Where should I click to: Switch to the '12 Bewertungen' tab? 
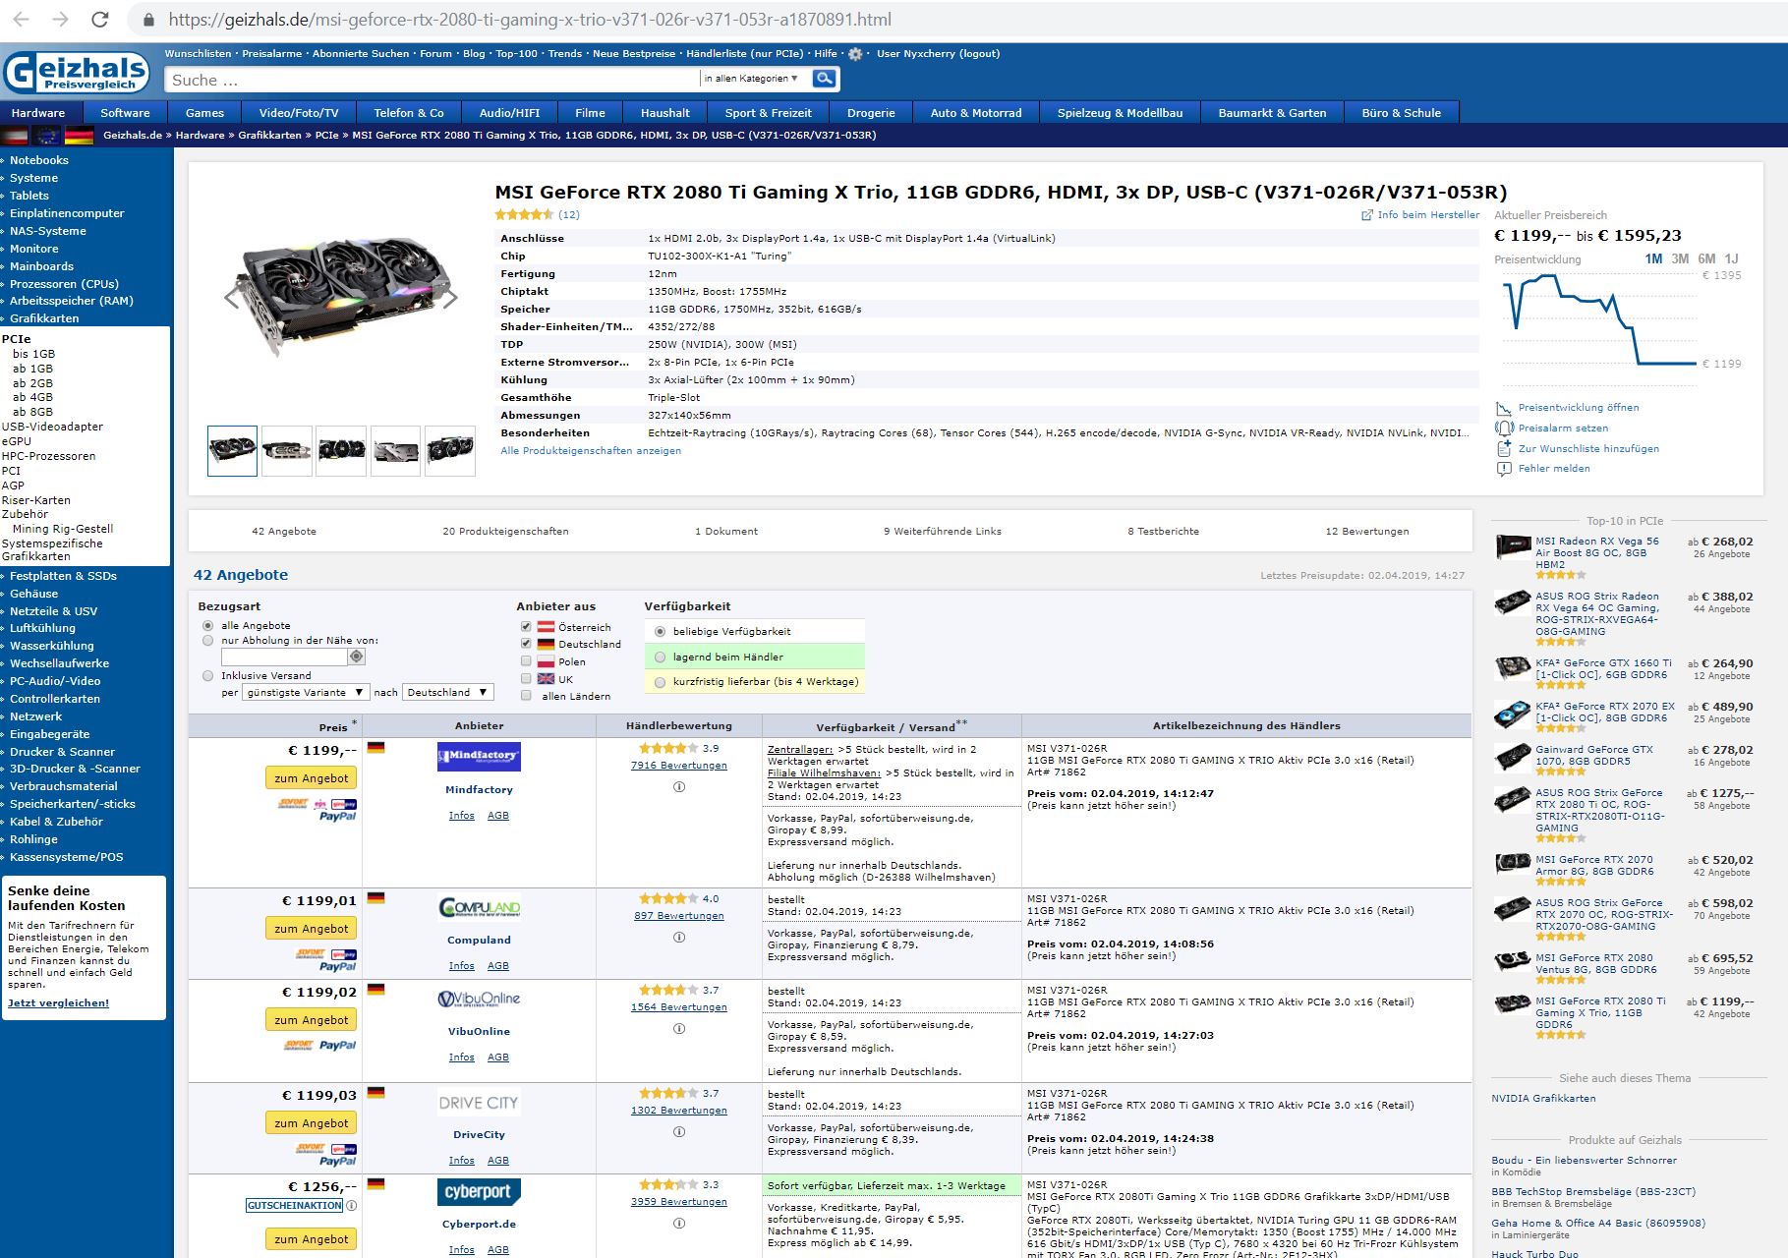[x=1366, y=531]
